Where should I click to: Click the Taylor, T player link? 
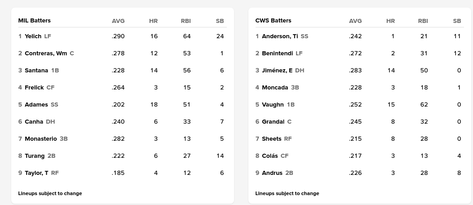36,173
